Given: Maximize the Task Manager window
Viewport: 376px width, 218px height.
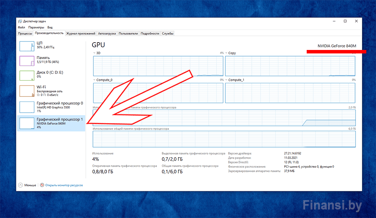Looking at the screenshot, I should pyautogui.click(x=345, y=21).
